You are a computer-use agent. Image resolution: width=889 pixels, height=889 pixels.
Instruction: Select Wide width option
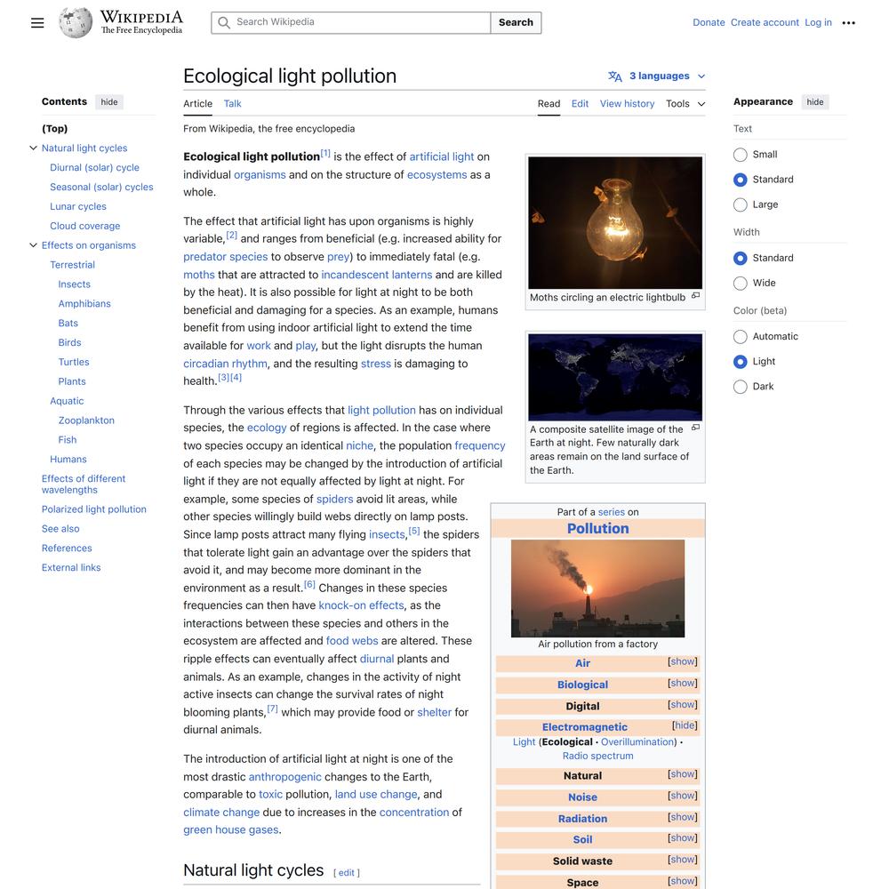(740, 283)
